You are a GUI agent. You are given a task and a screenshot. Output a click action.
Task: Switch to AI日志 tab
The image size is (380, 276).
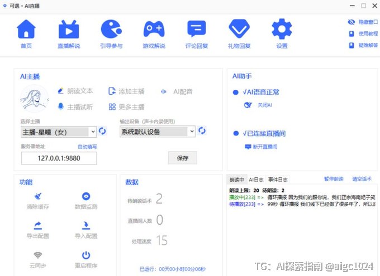click(256, 180)
